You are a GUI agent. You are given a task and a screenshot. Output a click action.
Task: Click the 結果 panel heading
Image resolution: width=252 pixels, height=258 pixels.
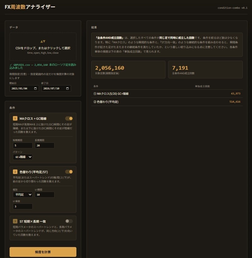(x=94, y=28)
